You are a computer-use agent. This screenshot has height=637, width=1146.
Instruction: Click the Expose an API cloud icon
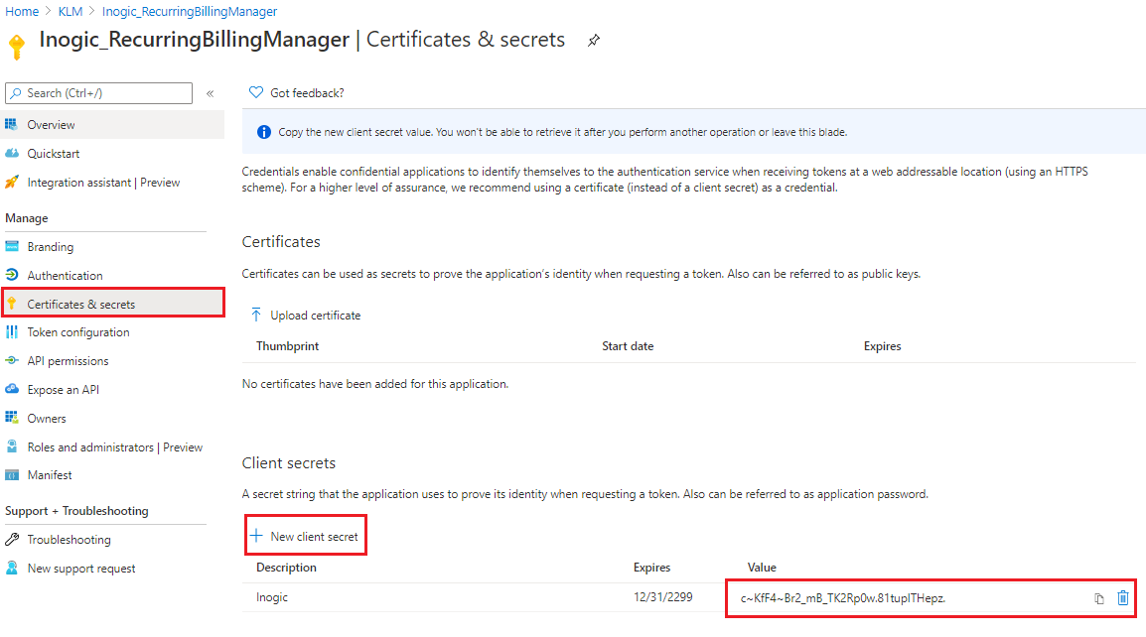[x=12, y=389]
